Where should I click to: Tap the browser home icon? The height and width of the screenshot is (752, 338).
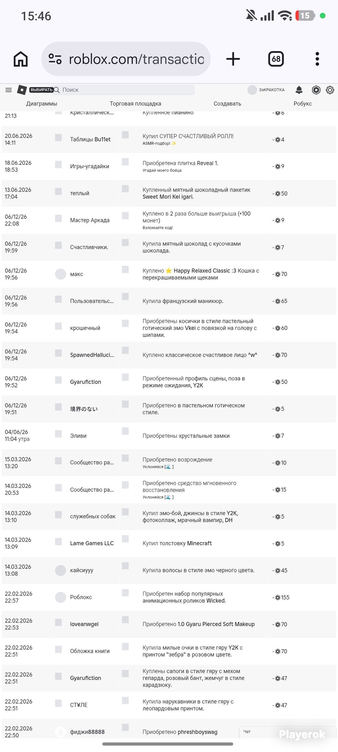(21, 59)
